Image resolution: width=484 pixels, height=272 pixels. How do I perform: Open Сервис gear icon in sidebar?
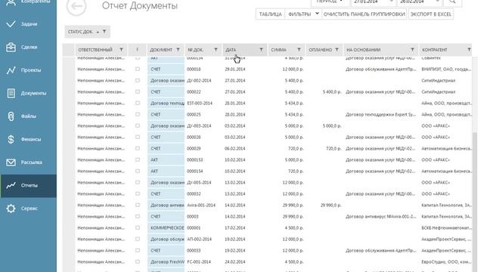[x=11, y=209]
